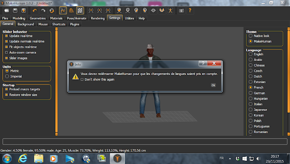Screen dimensions: 290x164
Task: Click the second symmetry icon in toolbar
Action: coord(100,10)
